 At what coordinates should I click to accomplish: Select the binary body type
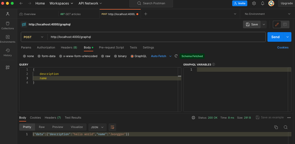(x=120, y=56)
